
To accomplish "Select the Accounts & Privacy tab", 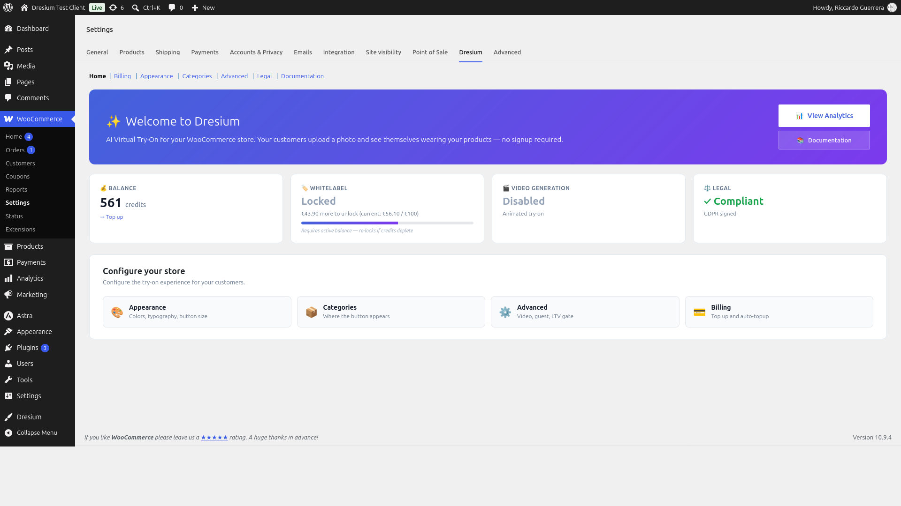I will (256, 52).
